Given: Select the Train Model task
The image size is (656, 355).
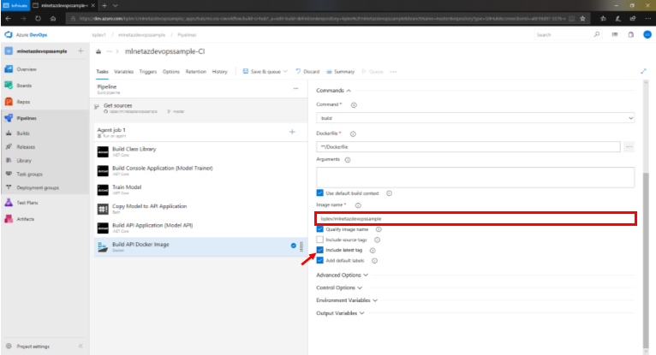Looking at the screenshot, I should tap(128, 186).
